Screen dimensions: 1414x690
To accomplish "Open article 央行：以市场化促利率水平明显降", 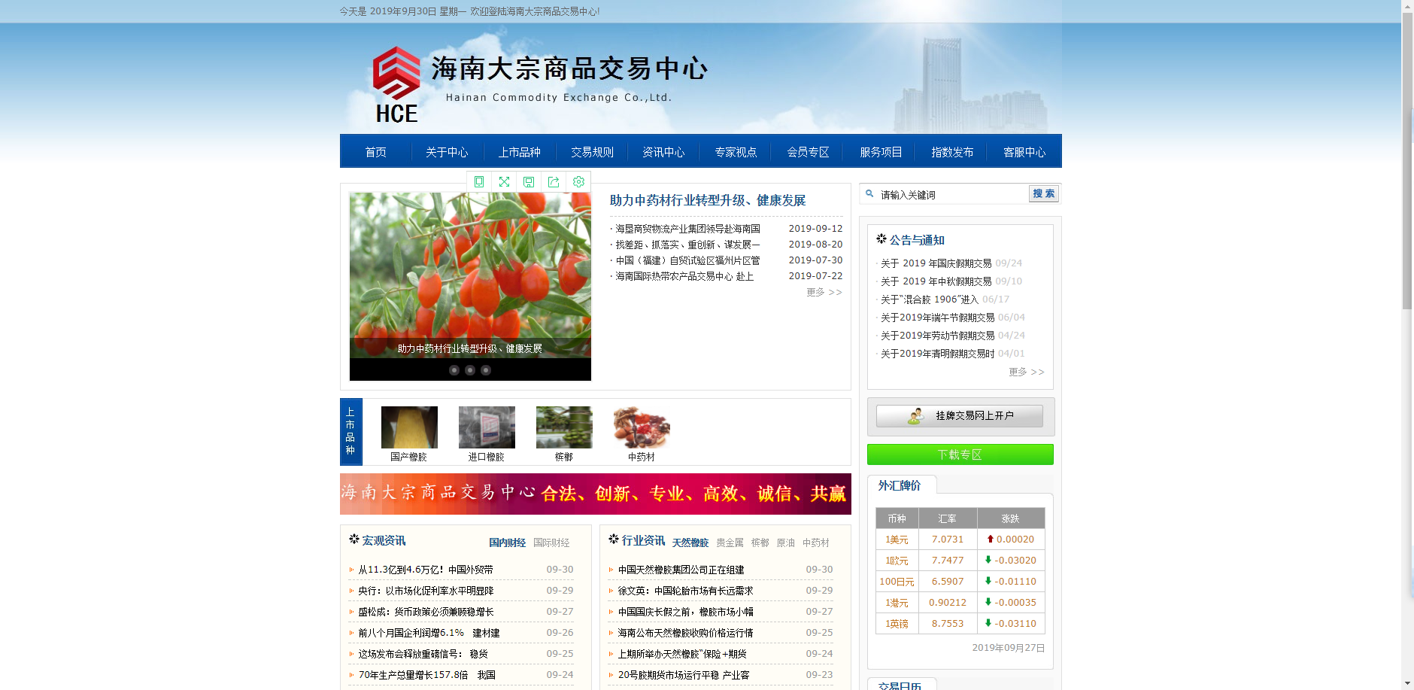I will [426, 591].
